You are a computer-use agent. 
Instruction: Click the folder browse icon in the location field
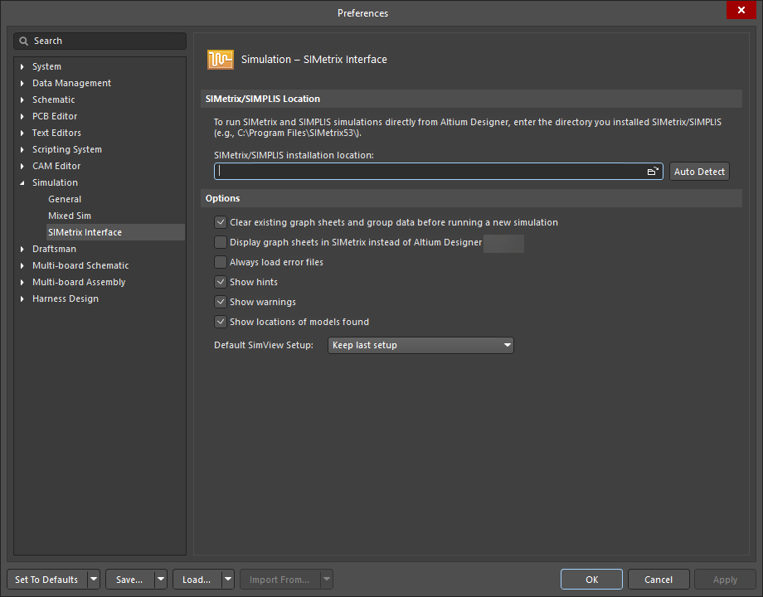tap(653, 171)
